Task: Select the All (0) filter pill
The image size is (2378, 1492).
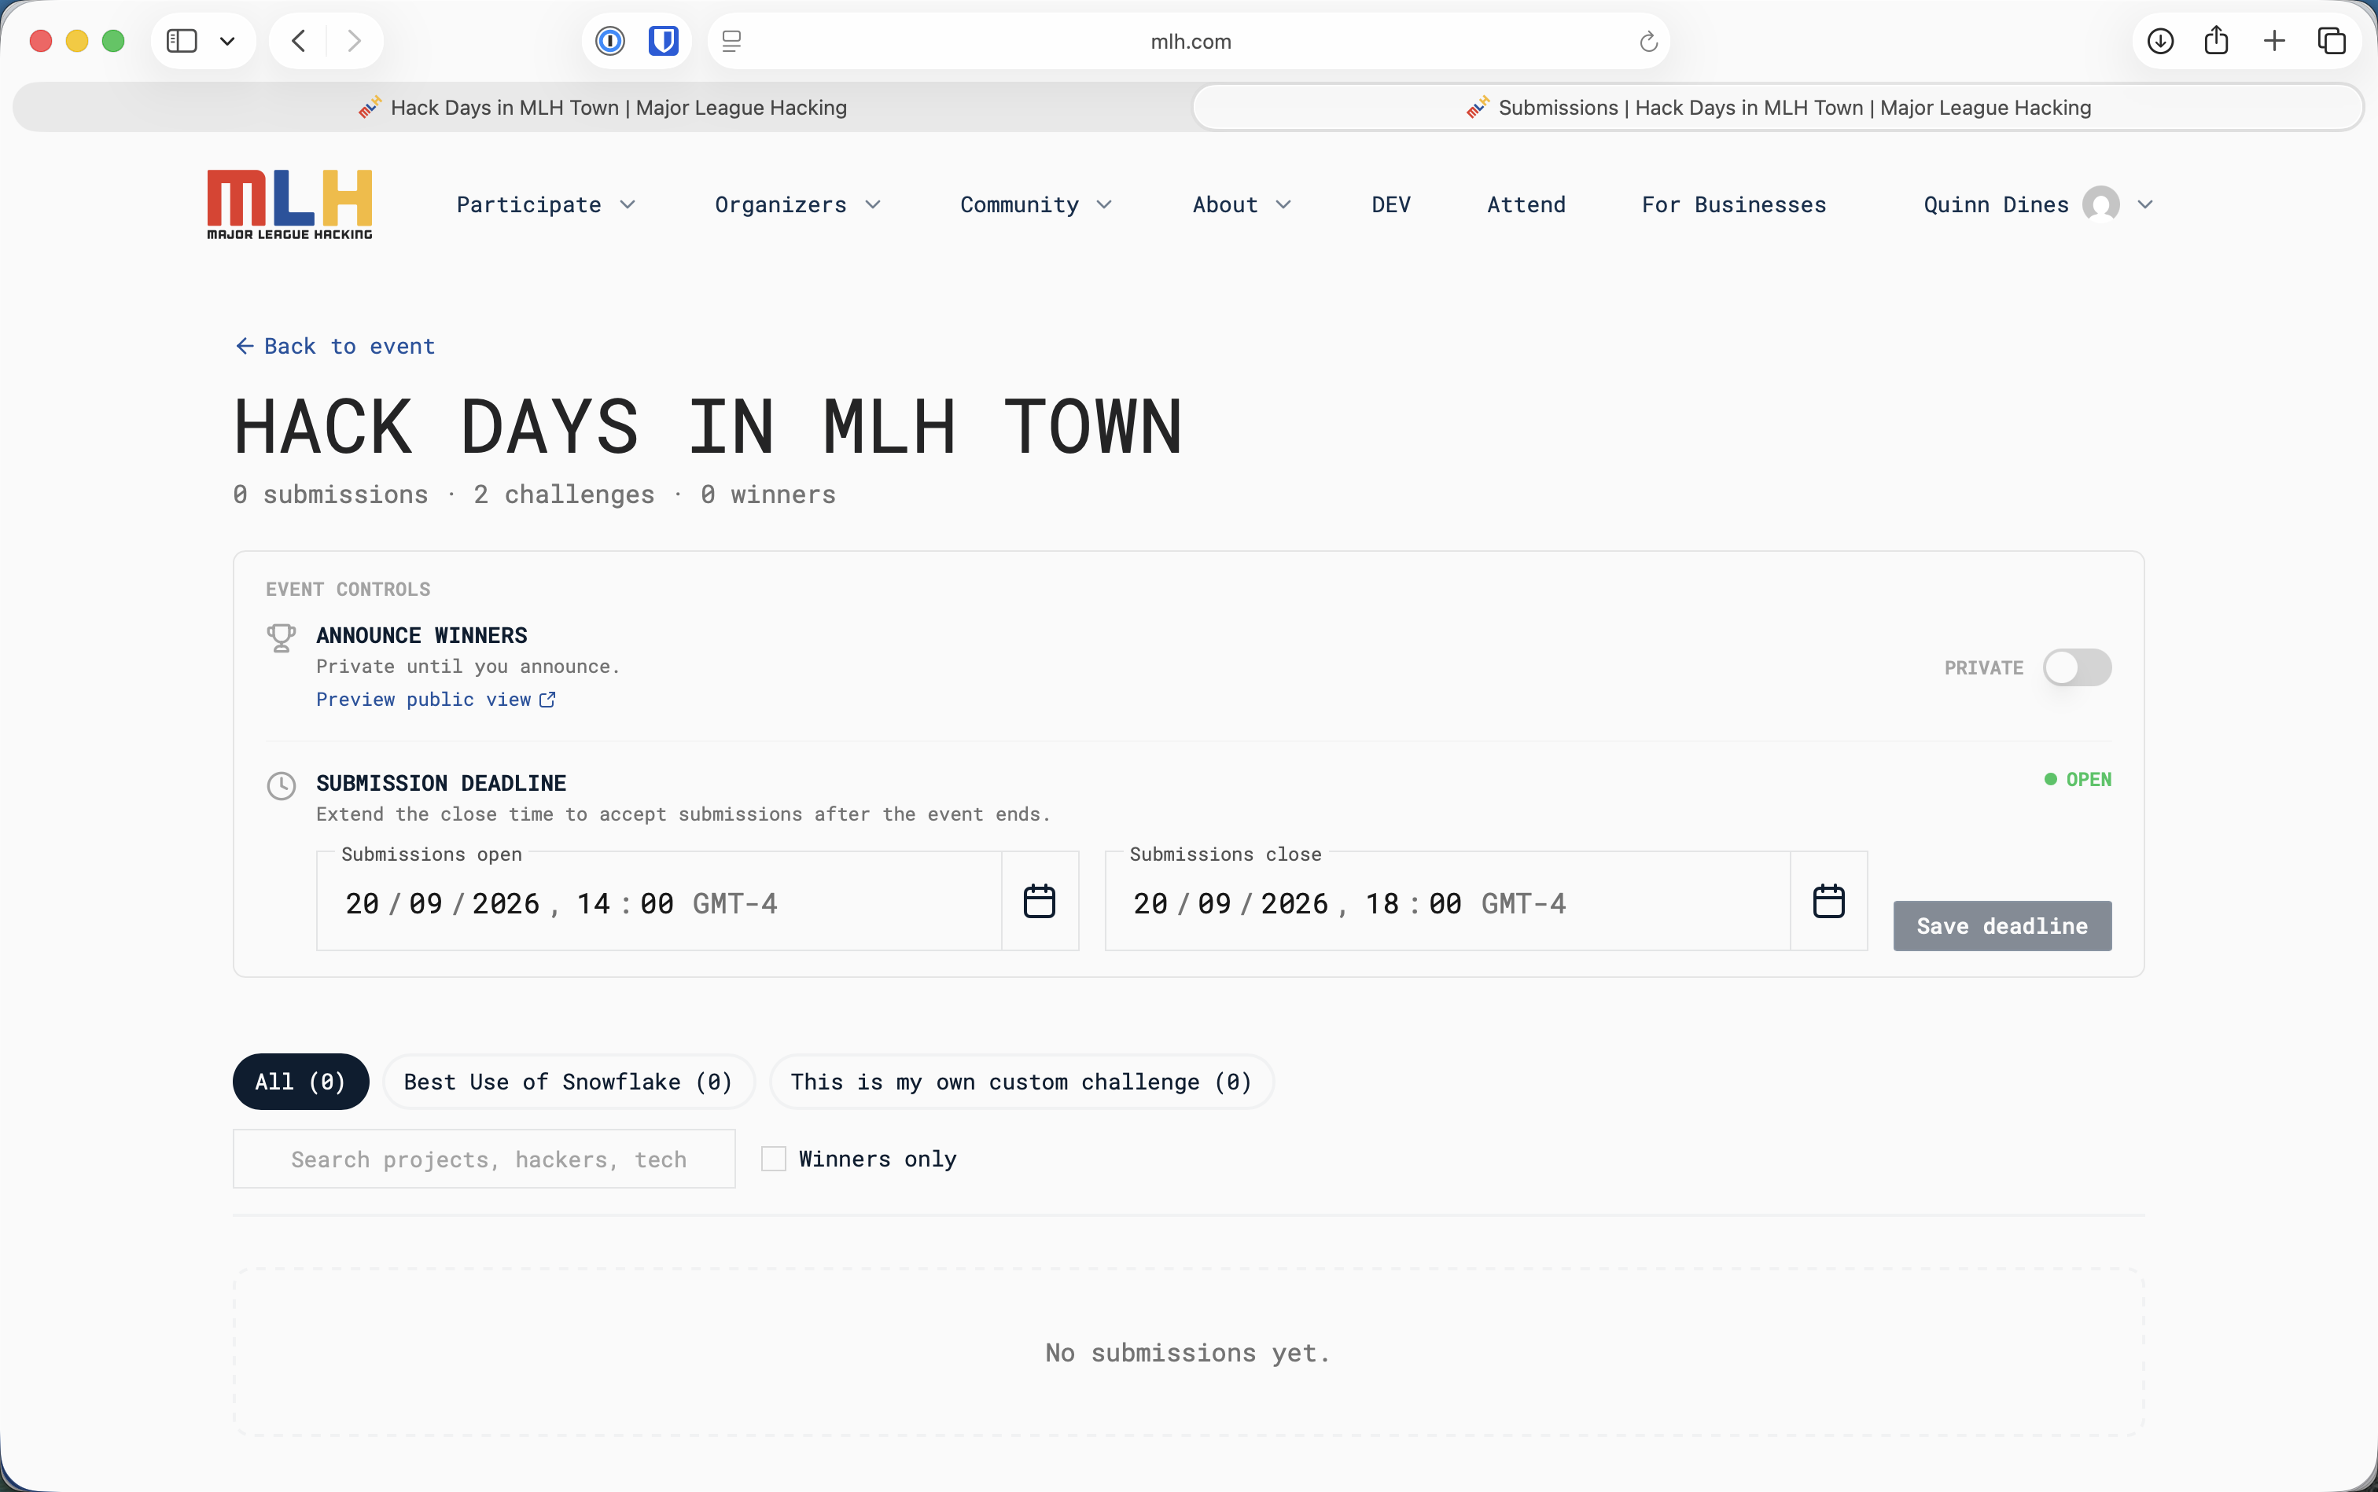Action: (301, 1082)
